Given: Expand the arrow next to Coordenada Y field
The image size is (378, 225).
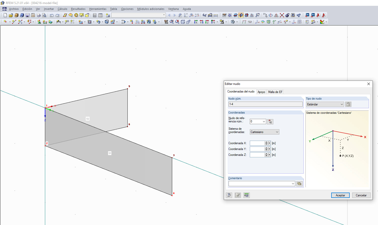Looking at the screenshot, I should pos(270,149).
